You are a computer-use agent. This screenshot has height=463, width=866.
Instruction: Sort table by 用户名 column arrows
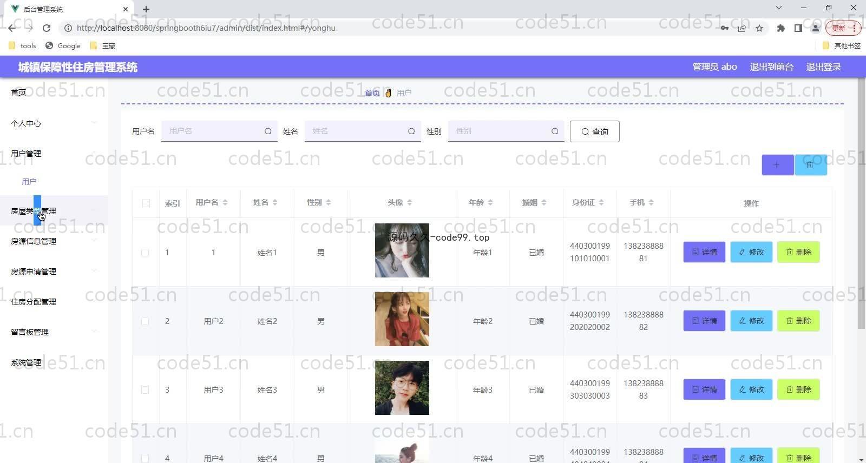coord(225,203)
